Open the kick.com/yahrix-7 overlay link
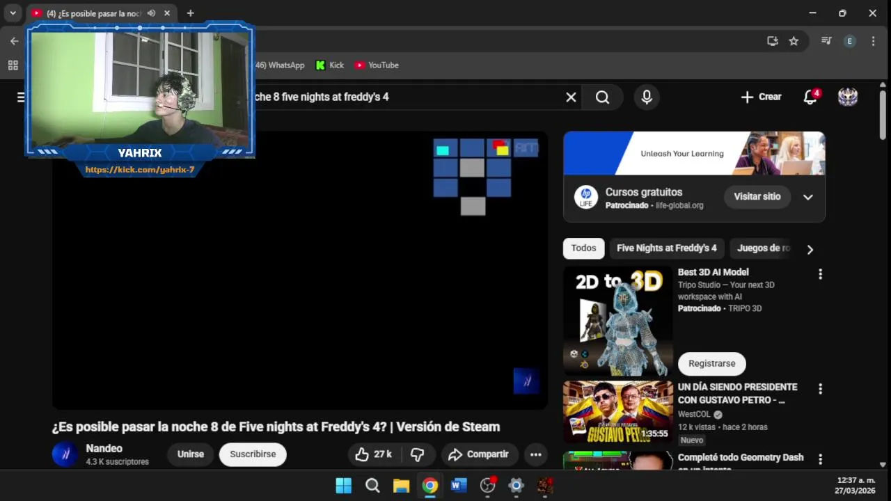The width and height of the screenshot is (891, 501). 140,169
